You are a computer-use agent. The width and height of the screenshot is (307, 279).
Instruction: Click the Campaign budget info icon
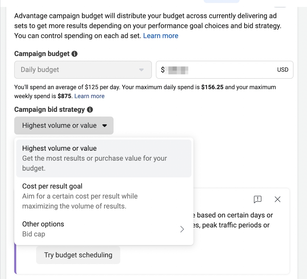pos(74,54)
